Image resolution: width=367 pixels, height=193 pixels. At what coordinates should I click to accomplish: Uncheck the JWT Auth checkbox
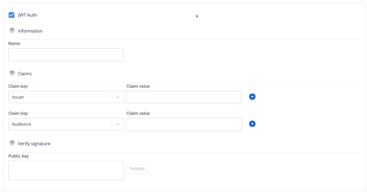11,15
